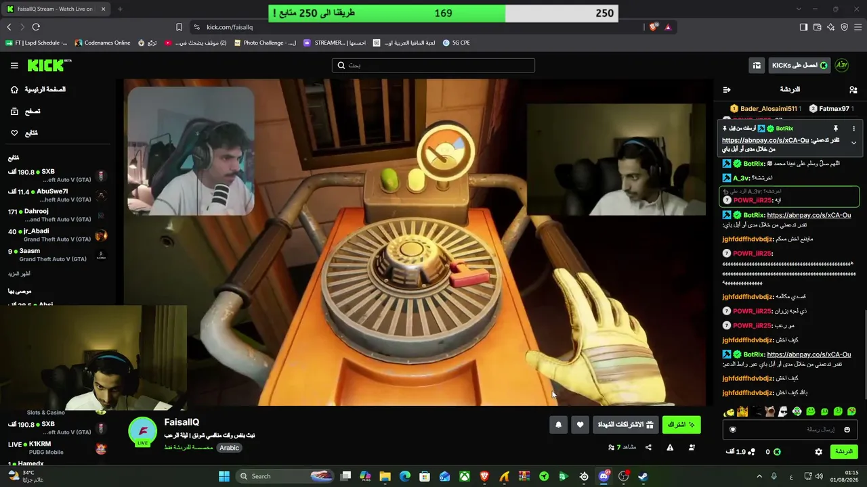This screenshot has width=867, height=487.
Task: Open the Windows Start menu
Action: [x=224, y=476]
